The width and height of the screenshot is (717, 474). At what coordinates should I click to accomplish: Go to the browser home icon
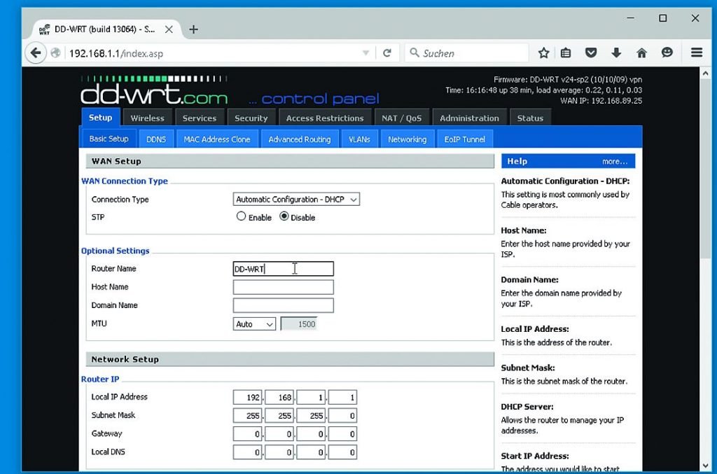[x=641, y=53]
